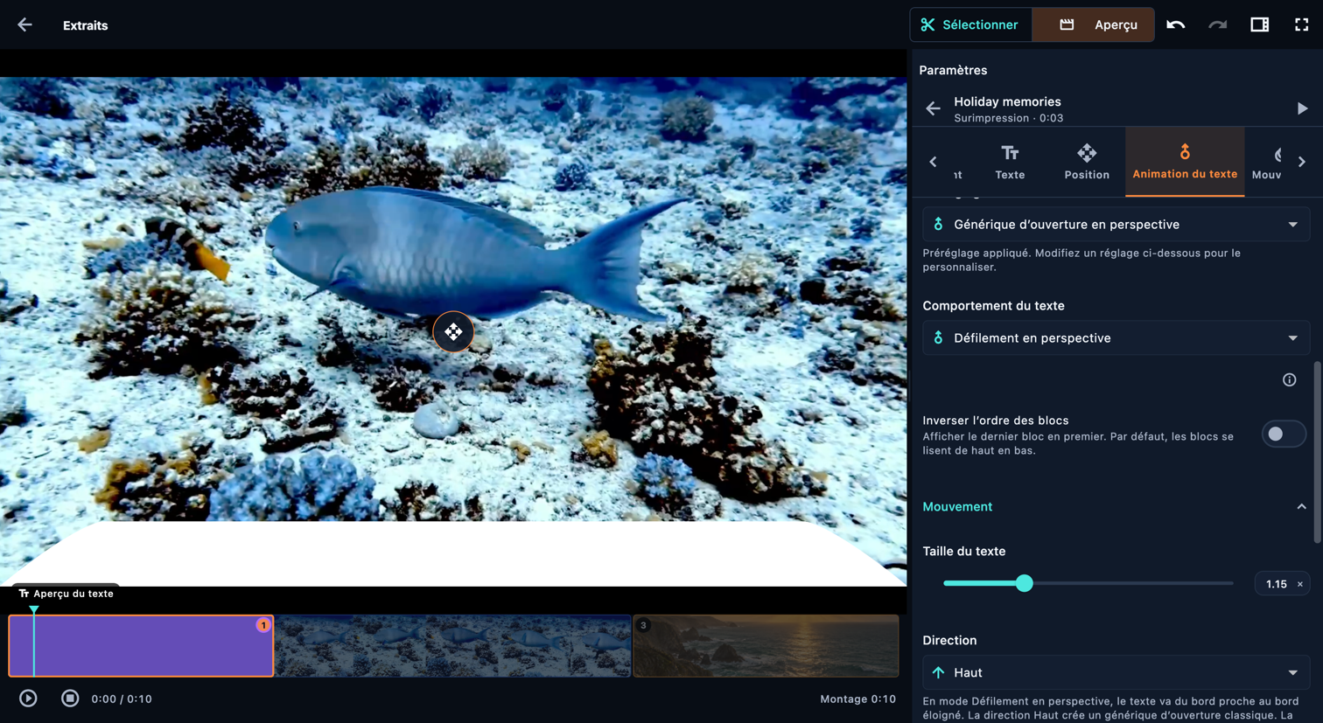This screenshot has width=1323, height=723.
Task: Switch to the Texte tab
Action: pos(1010,162)
